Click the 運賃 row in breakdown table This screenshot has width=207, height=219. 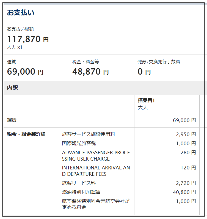101,120
